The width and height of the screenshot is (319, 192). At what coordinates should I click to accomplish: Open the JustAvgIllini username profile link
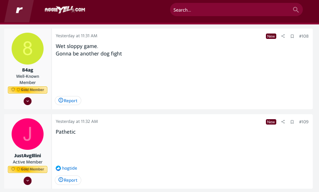click(x=27, y=156)
